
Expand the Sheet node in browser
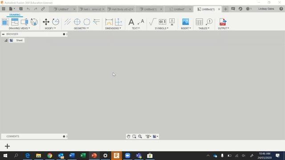pyautogui.click(x=6, y=40)
